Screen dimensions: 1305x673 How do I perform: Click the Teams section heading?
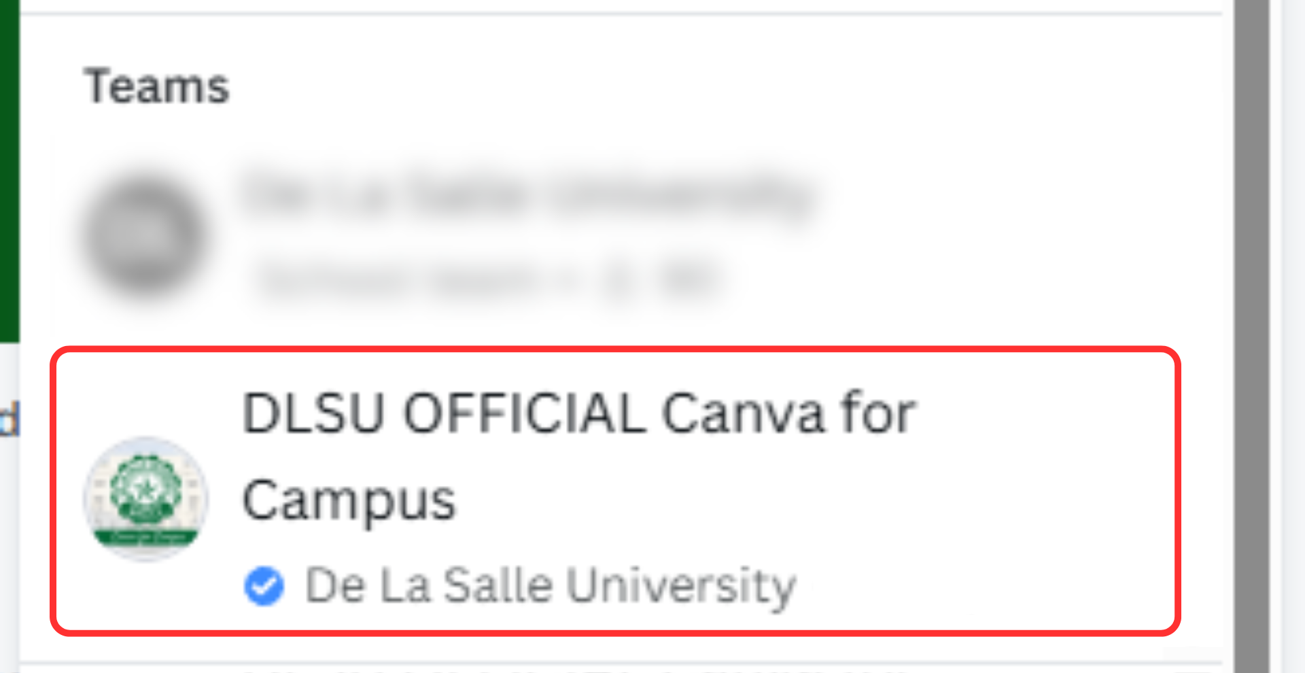tap(156, 86)
